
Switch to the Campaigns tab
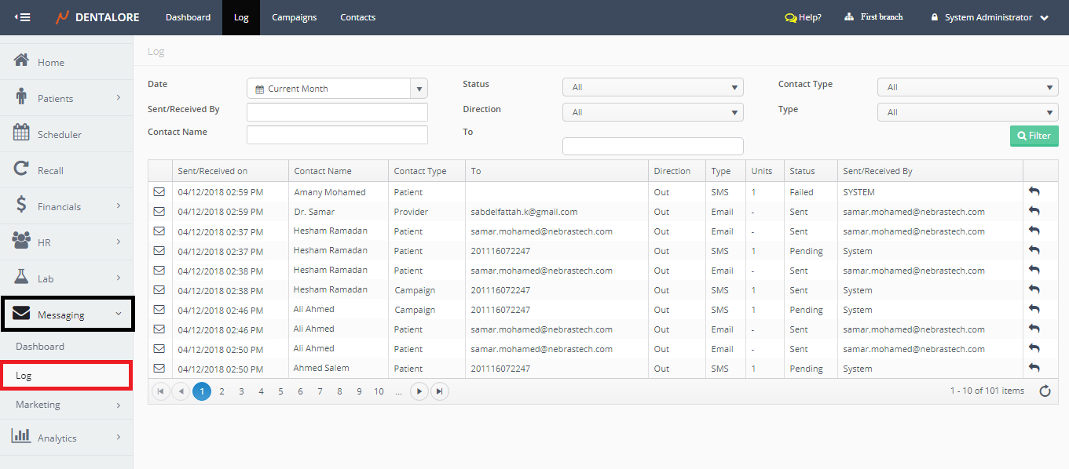click(x=294, y=17)
